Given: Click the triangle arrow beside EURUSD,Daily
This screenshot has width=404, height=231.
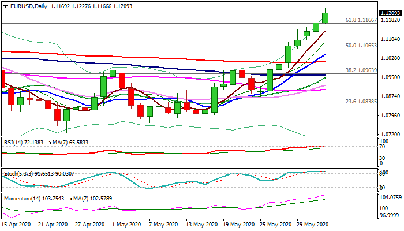Looking at the screenshot, I should pos(5,6).
